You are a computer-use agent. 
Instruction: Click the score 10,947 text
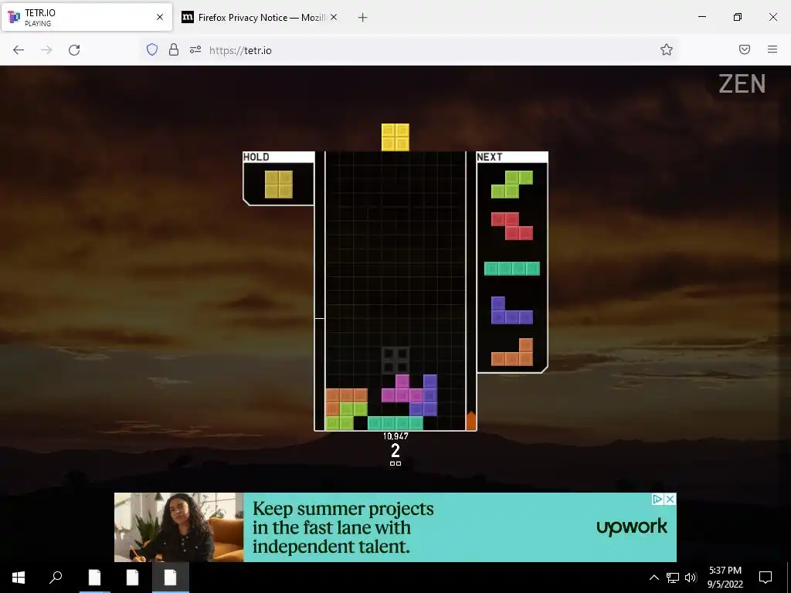click(395, 436)
